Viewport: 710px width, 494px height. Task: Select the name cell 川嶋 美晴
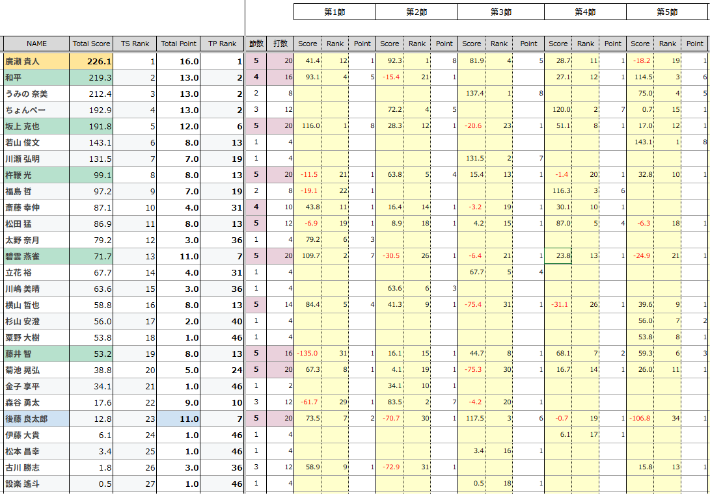click(x=36, y=289)
